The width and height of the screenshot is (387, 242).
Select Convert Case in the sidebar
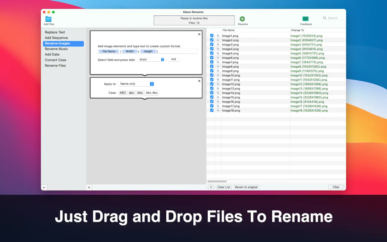tap(55, 60)
